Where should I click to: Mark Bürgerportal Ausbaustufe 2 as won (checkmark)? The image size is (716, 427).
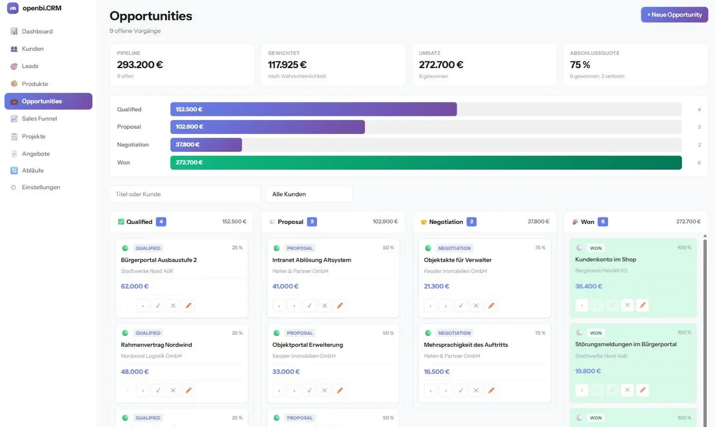tap(158, 305)
